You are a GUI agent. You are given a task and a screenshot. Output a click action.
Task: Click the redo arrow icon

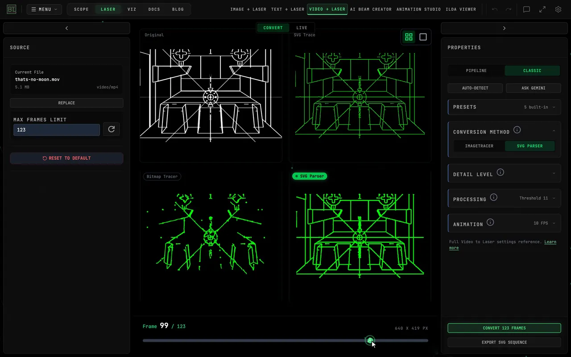(509, 9)
